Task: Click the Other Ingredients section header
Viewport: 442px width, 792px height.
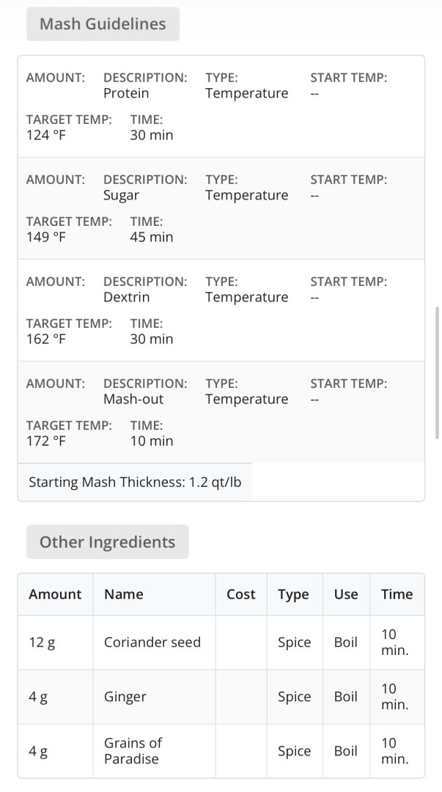Action: (107, 542)
